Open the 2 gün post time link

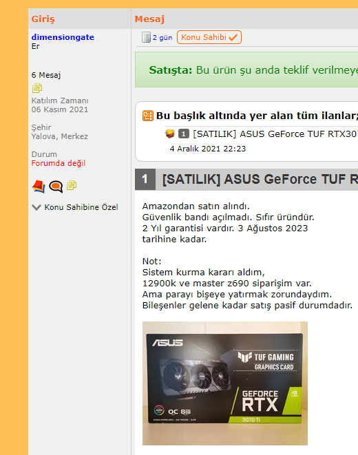[162, 37]
